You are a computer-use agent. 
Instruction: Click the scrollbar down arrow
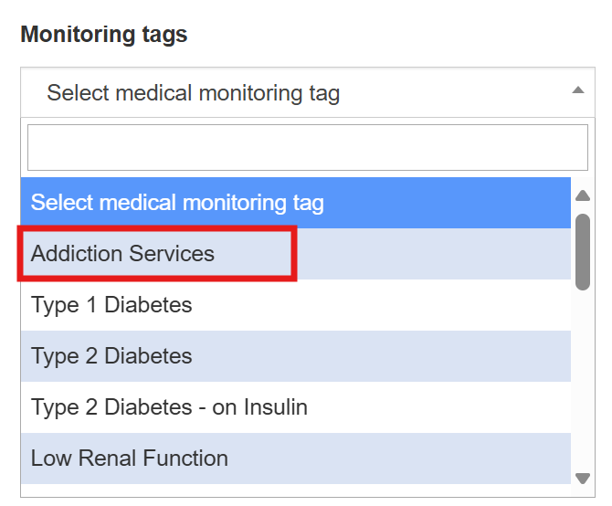[583, 478]
